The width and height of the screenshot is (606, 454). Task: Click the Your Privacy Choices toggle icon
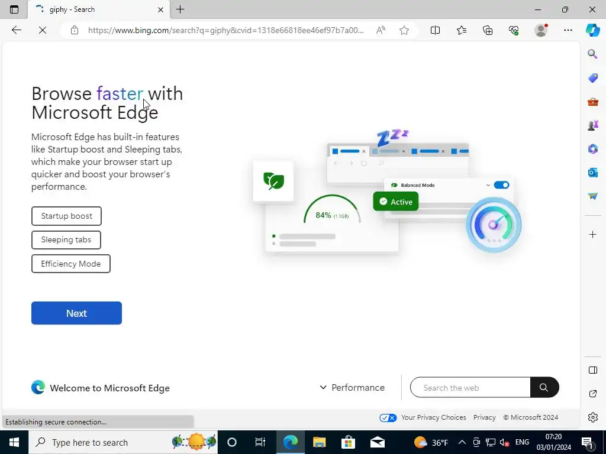tap(388, 418)
